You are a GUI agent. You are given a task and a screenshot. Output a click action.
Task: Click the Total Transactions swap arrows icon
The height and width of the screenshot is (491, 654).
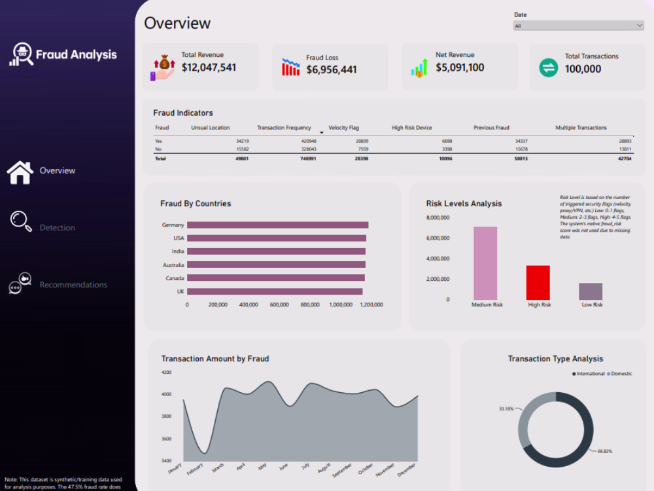549,67
